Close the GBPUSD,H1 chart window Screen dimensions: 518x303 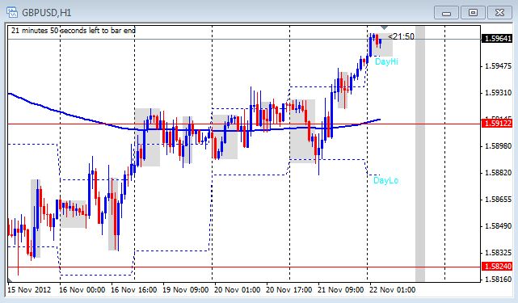(500, 13)
